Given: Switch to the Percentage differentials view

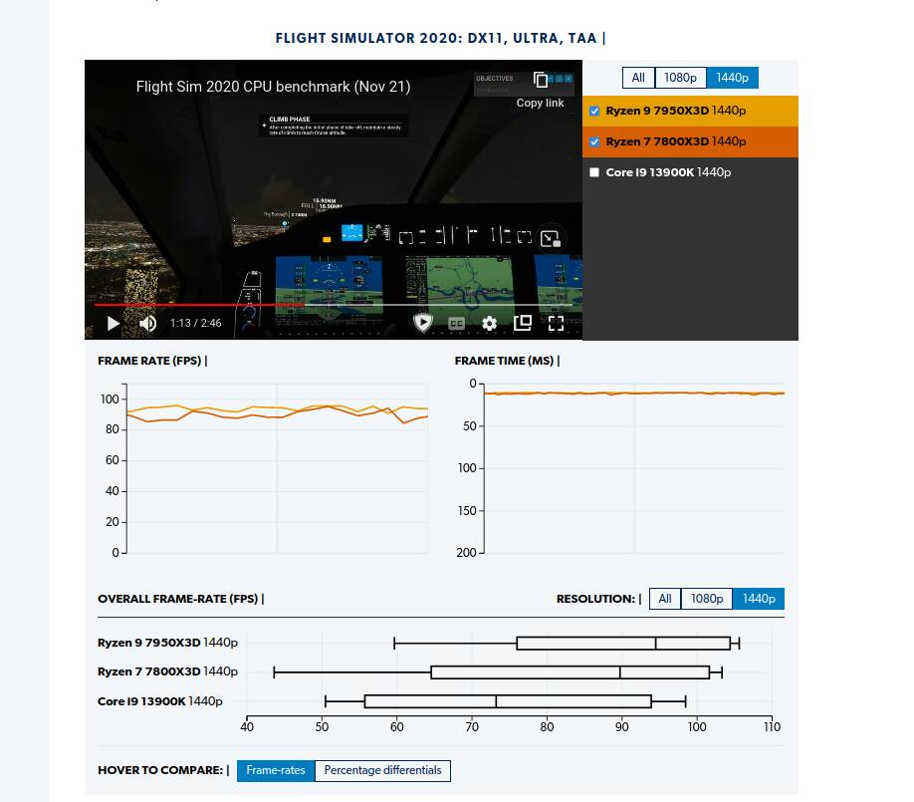Looking at the screenshot, I should point(382,770).
